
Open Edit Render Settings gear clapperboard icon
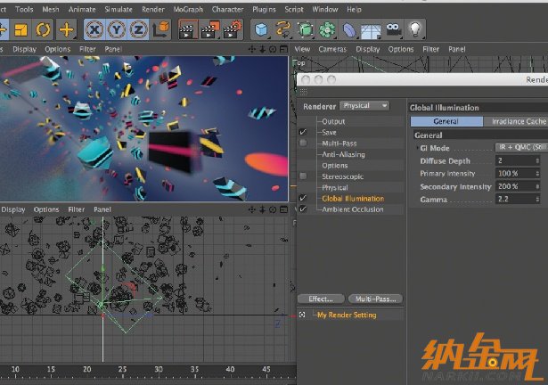233,30
